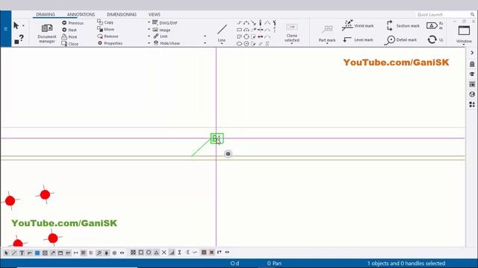Click the Remove button
Image resolution: width=478 pixels, height=268 pixels.
tap(108, 36)
